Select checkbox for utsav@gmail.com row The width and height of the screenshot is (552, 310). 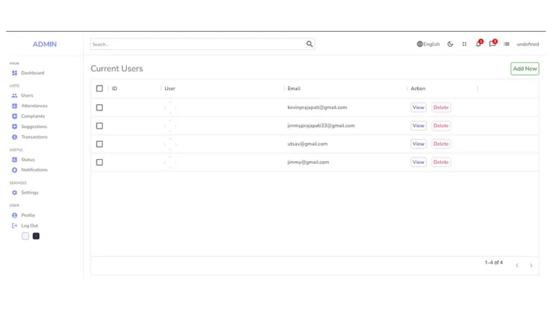coord(99,144)
